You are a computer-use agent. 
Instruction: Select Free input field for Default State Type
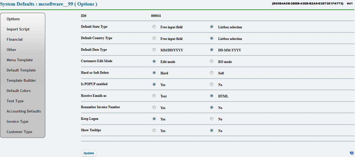(154, 27)
